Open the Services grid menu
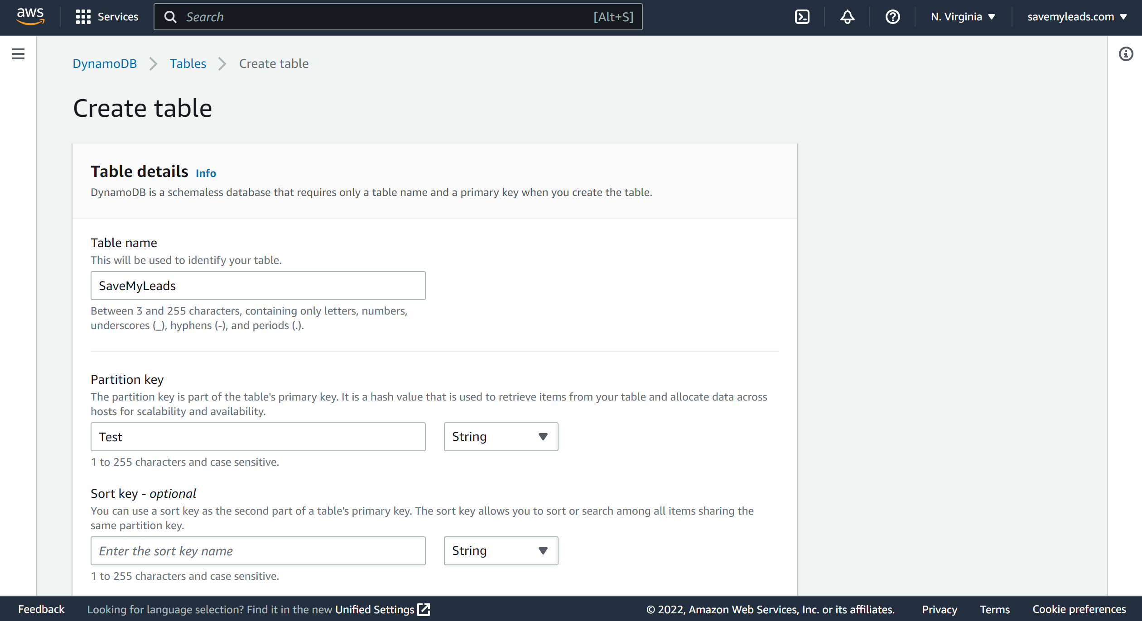1142x621 pixels. click(83, 17)
